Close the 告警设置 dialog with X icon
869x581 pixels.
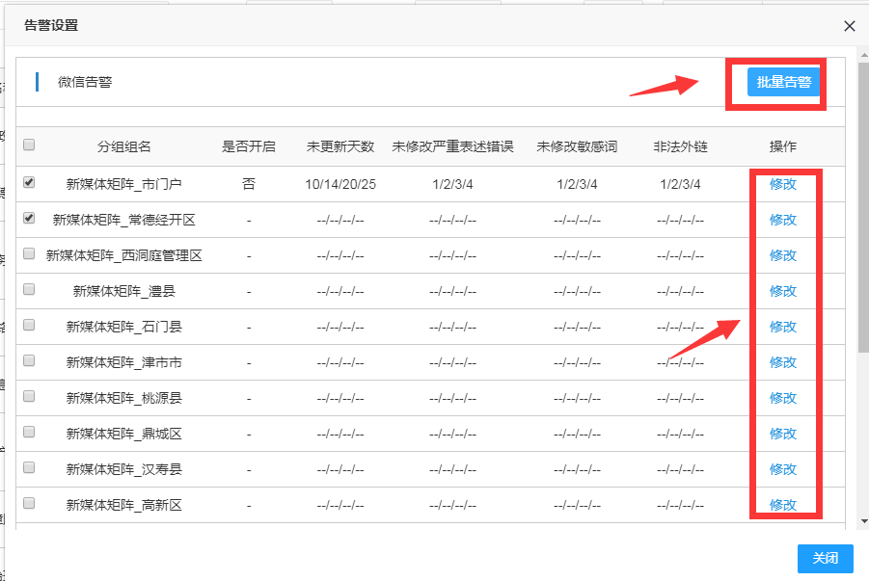coord(850,26)
